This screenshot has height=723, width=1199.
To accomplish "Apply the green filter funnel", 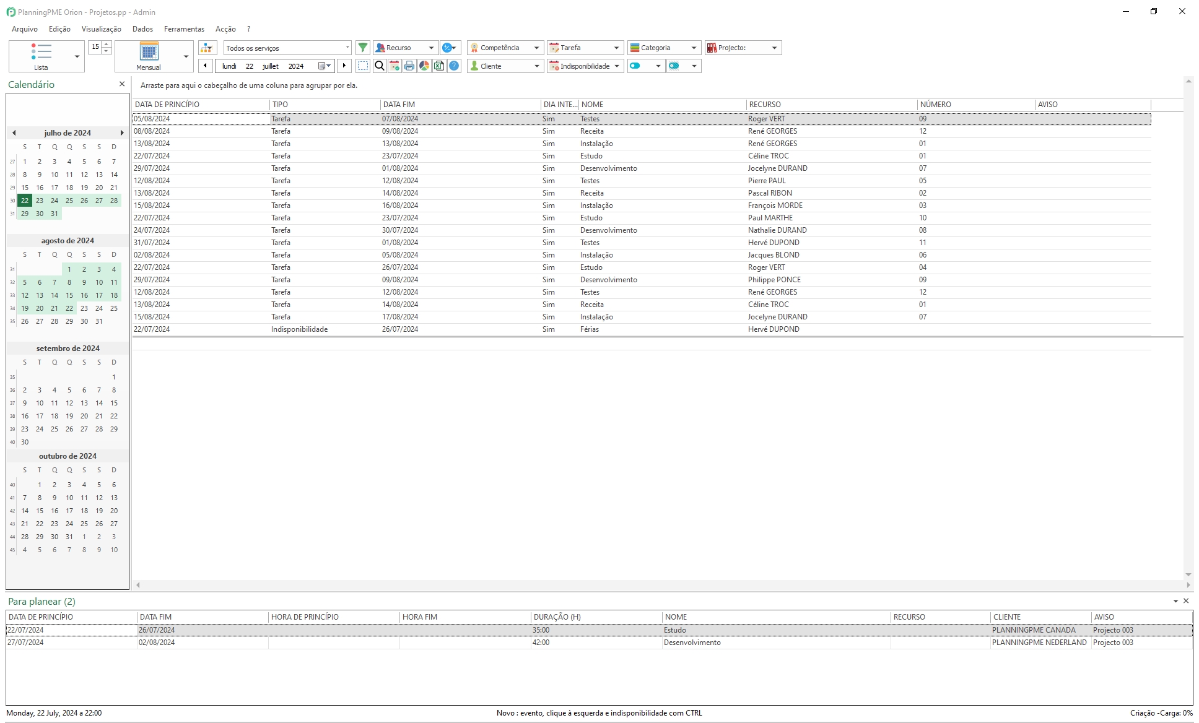I will tap(363, 48).
